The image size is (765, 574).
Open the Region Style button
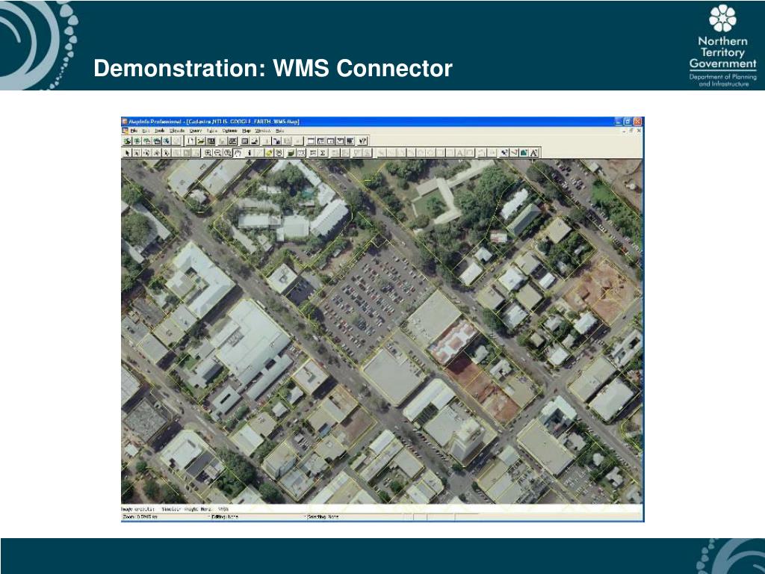pos(524,152)
